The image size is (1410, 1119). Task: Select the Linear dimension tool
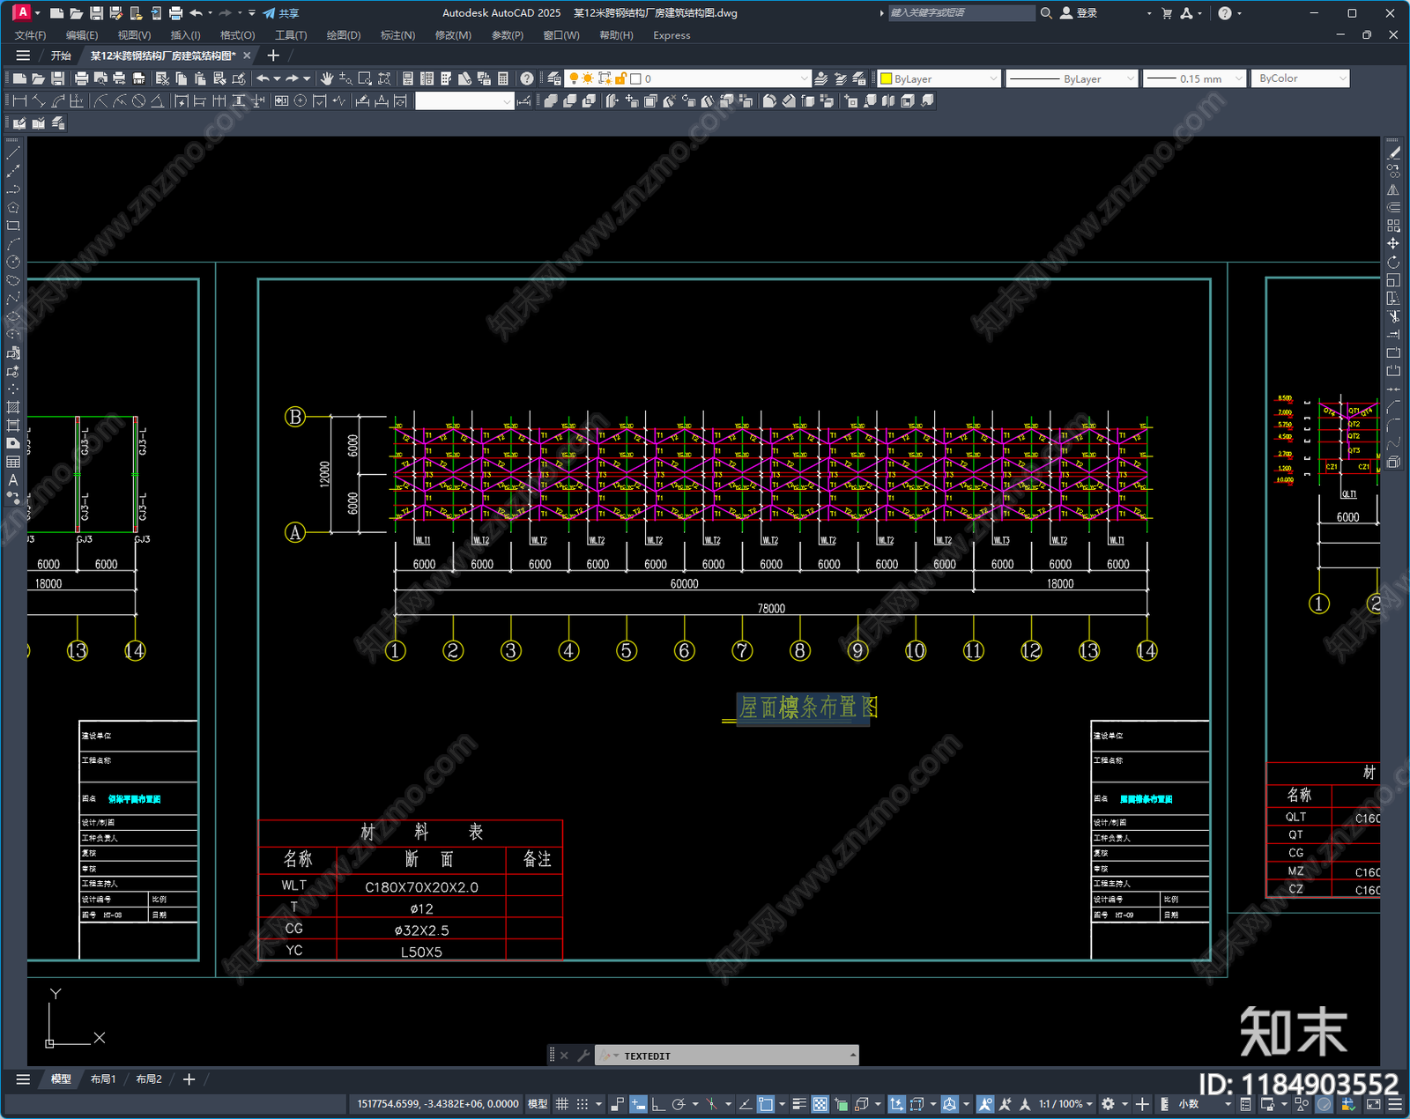[x=19, y=101]
